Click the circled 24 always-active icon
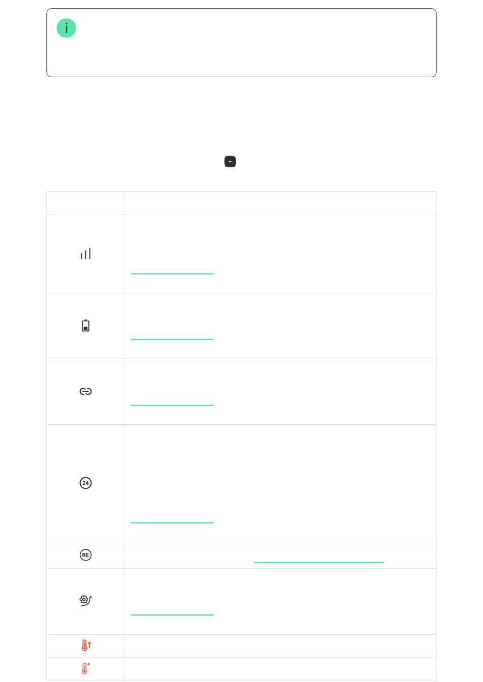 click(x=85, y=483)
